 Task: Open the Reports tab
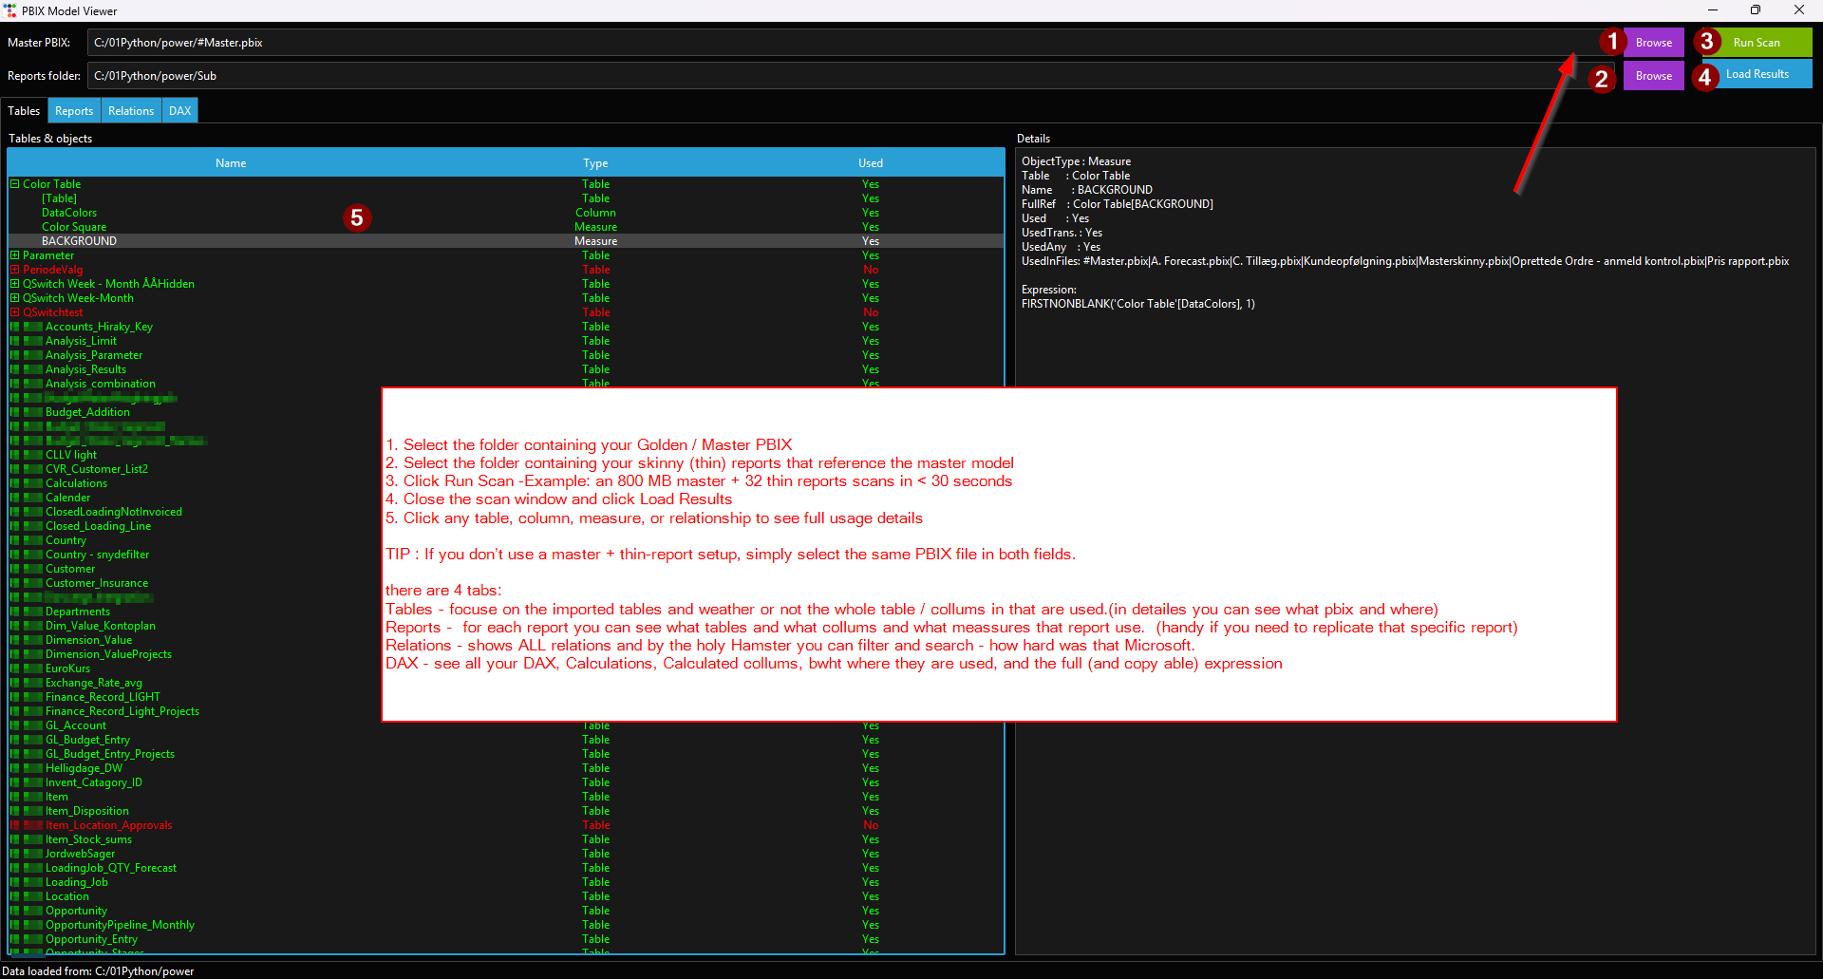point(74,111)
